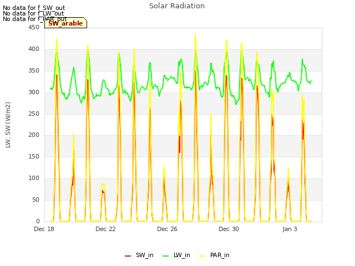
Task: Click the 0 y-axis tick label
Action: (x=38, y=221)
